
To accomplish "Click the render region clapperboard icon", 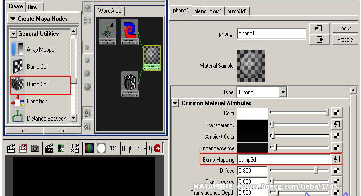I will 23,148.
